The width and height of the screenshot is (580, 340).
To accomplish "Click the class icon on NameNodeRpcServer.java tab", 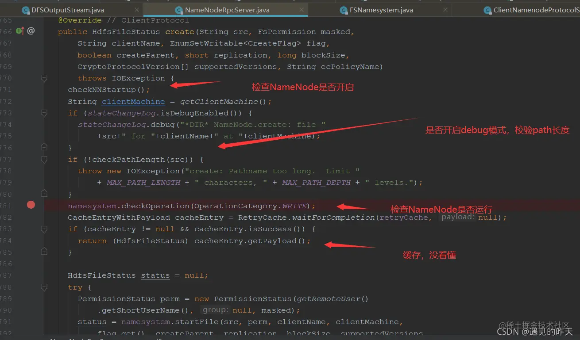I will click(x=179, y=10).
